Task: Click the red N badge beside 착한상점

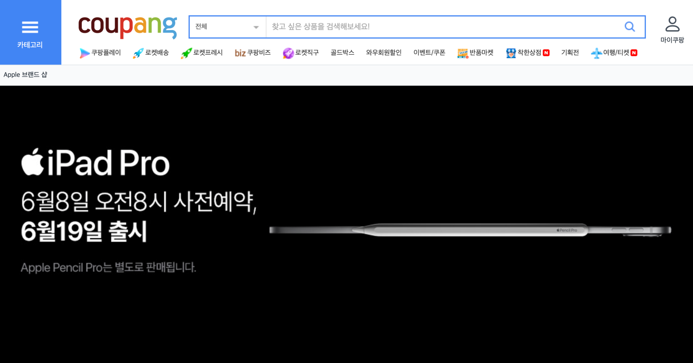Action: [x=546, y=53]
